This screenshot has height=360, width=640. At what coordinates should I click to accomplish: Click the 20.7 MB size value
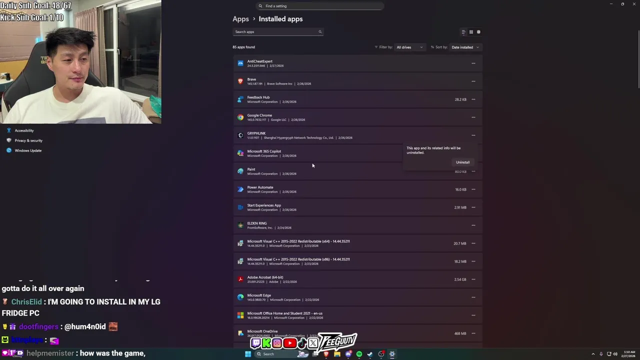460,243
